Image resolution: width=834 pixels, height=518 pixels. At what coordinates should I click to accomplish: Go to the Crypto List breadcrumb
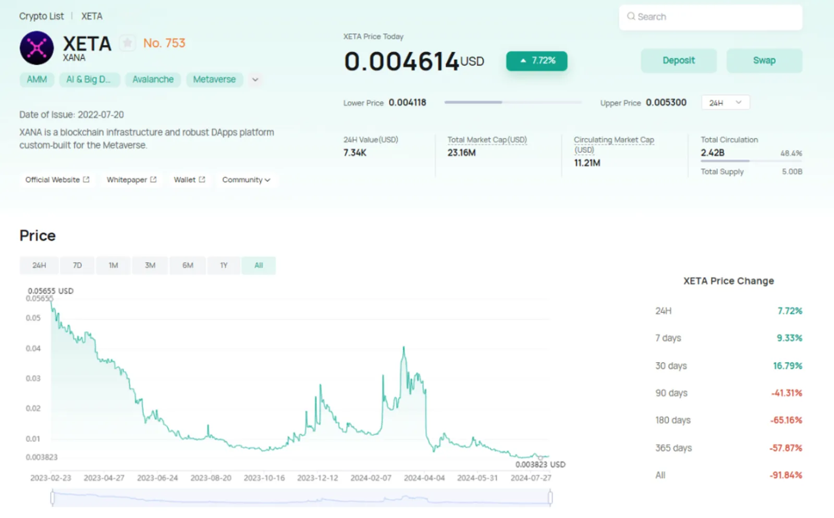(42, 16)
